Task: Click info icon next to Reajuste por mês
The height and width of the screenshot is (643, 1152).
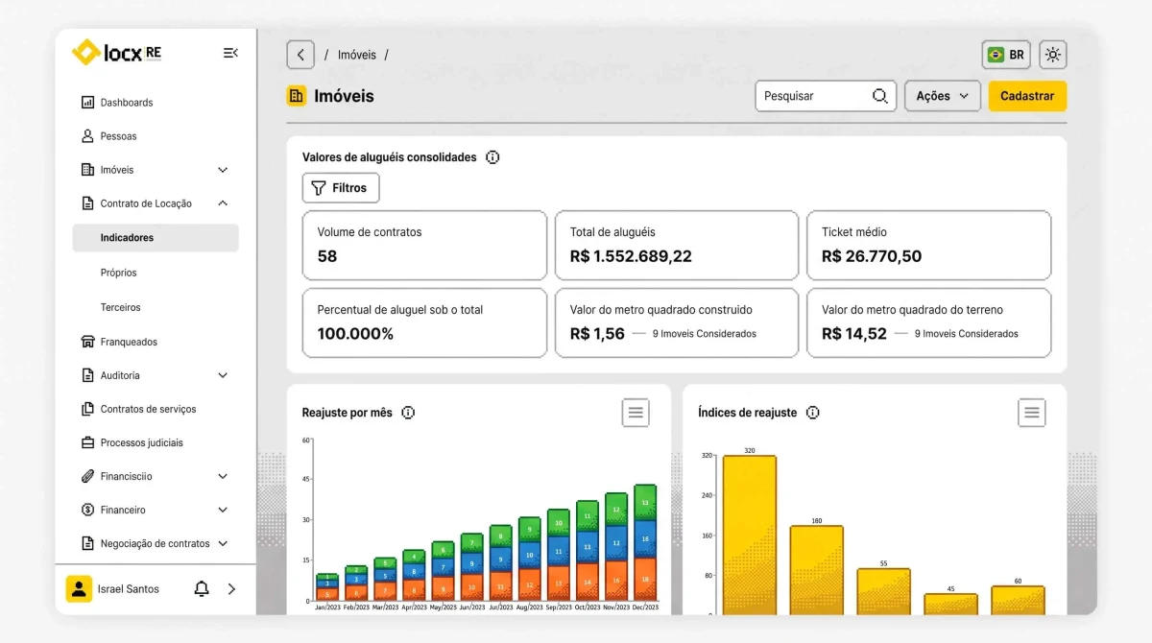Action: 408,413
